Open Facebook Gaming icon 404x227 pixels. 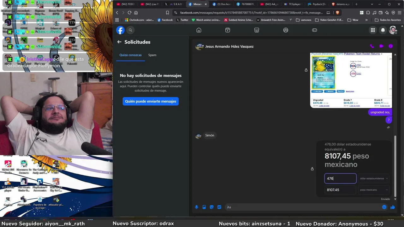point(315,30)
